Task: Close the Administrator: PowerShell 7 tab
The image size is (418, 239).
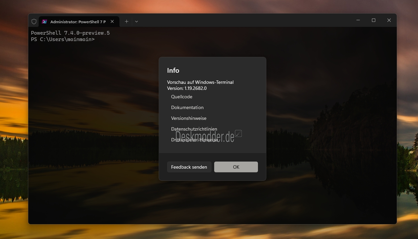Action: click(112, 22)
